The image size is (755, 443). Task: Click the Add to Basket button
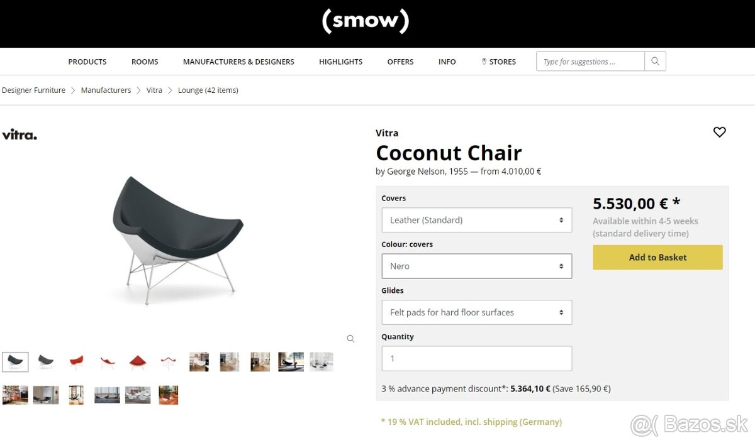pos(657,257)
